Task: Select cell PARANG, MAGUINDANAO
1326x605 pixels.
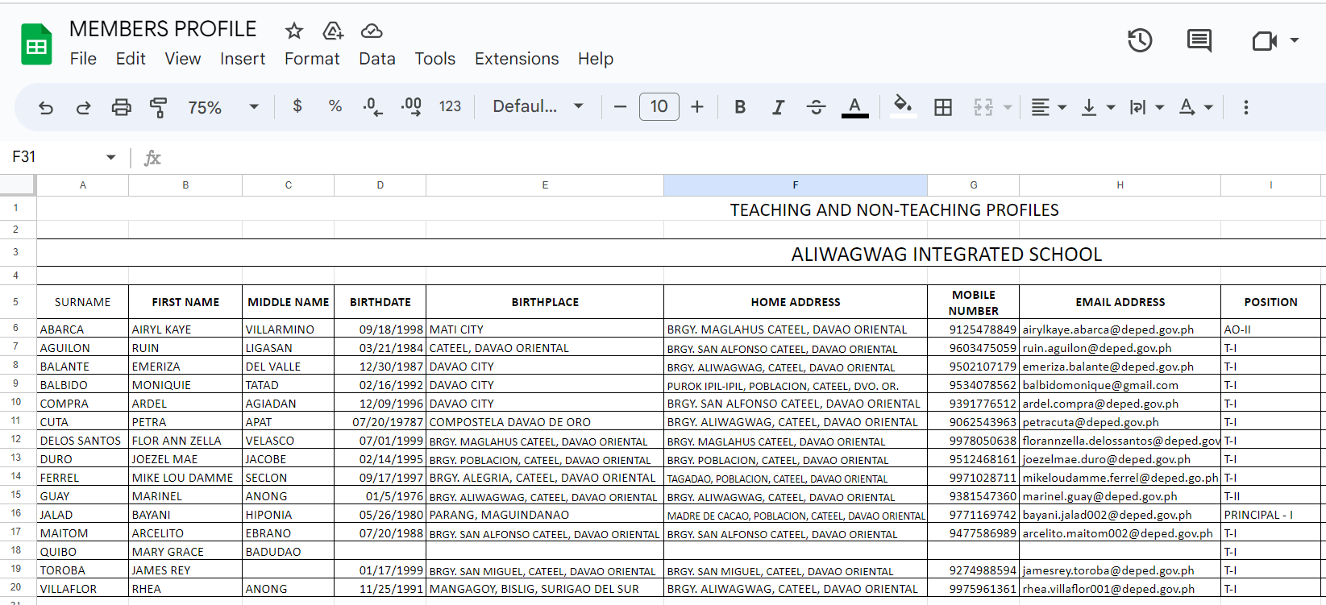Action: (545, 515)
